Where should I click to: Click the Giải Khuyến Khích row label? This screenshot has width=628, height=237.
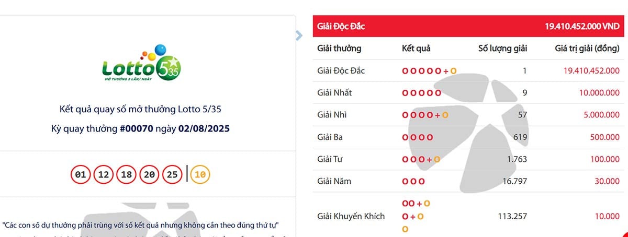coord(351,216)
